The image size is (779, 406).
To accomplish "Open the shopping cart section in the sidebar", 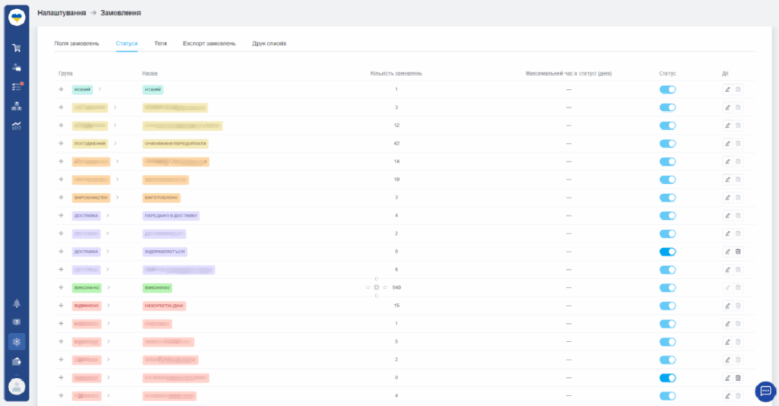I will point(16,48).
